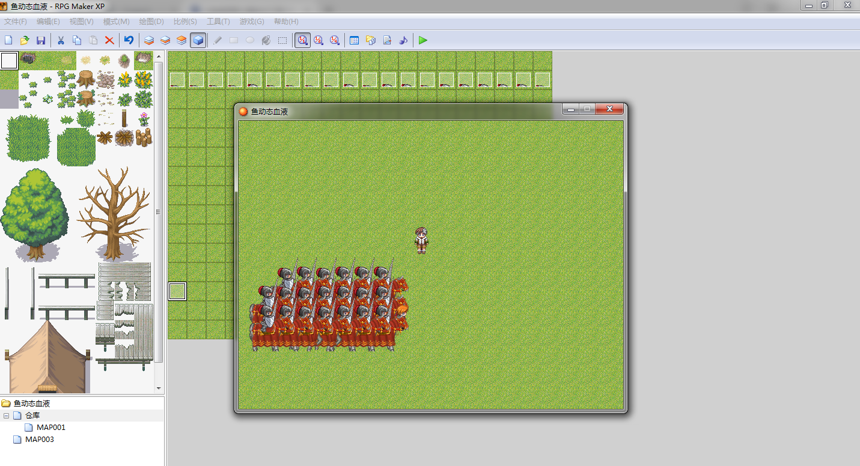The width and height of the screenshot is (860, 466).
Task: Switch to Layer 3 editing mode
Action: 181,40
